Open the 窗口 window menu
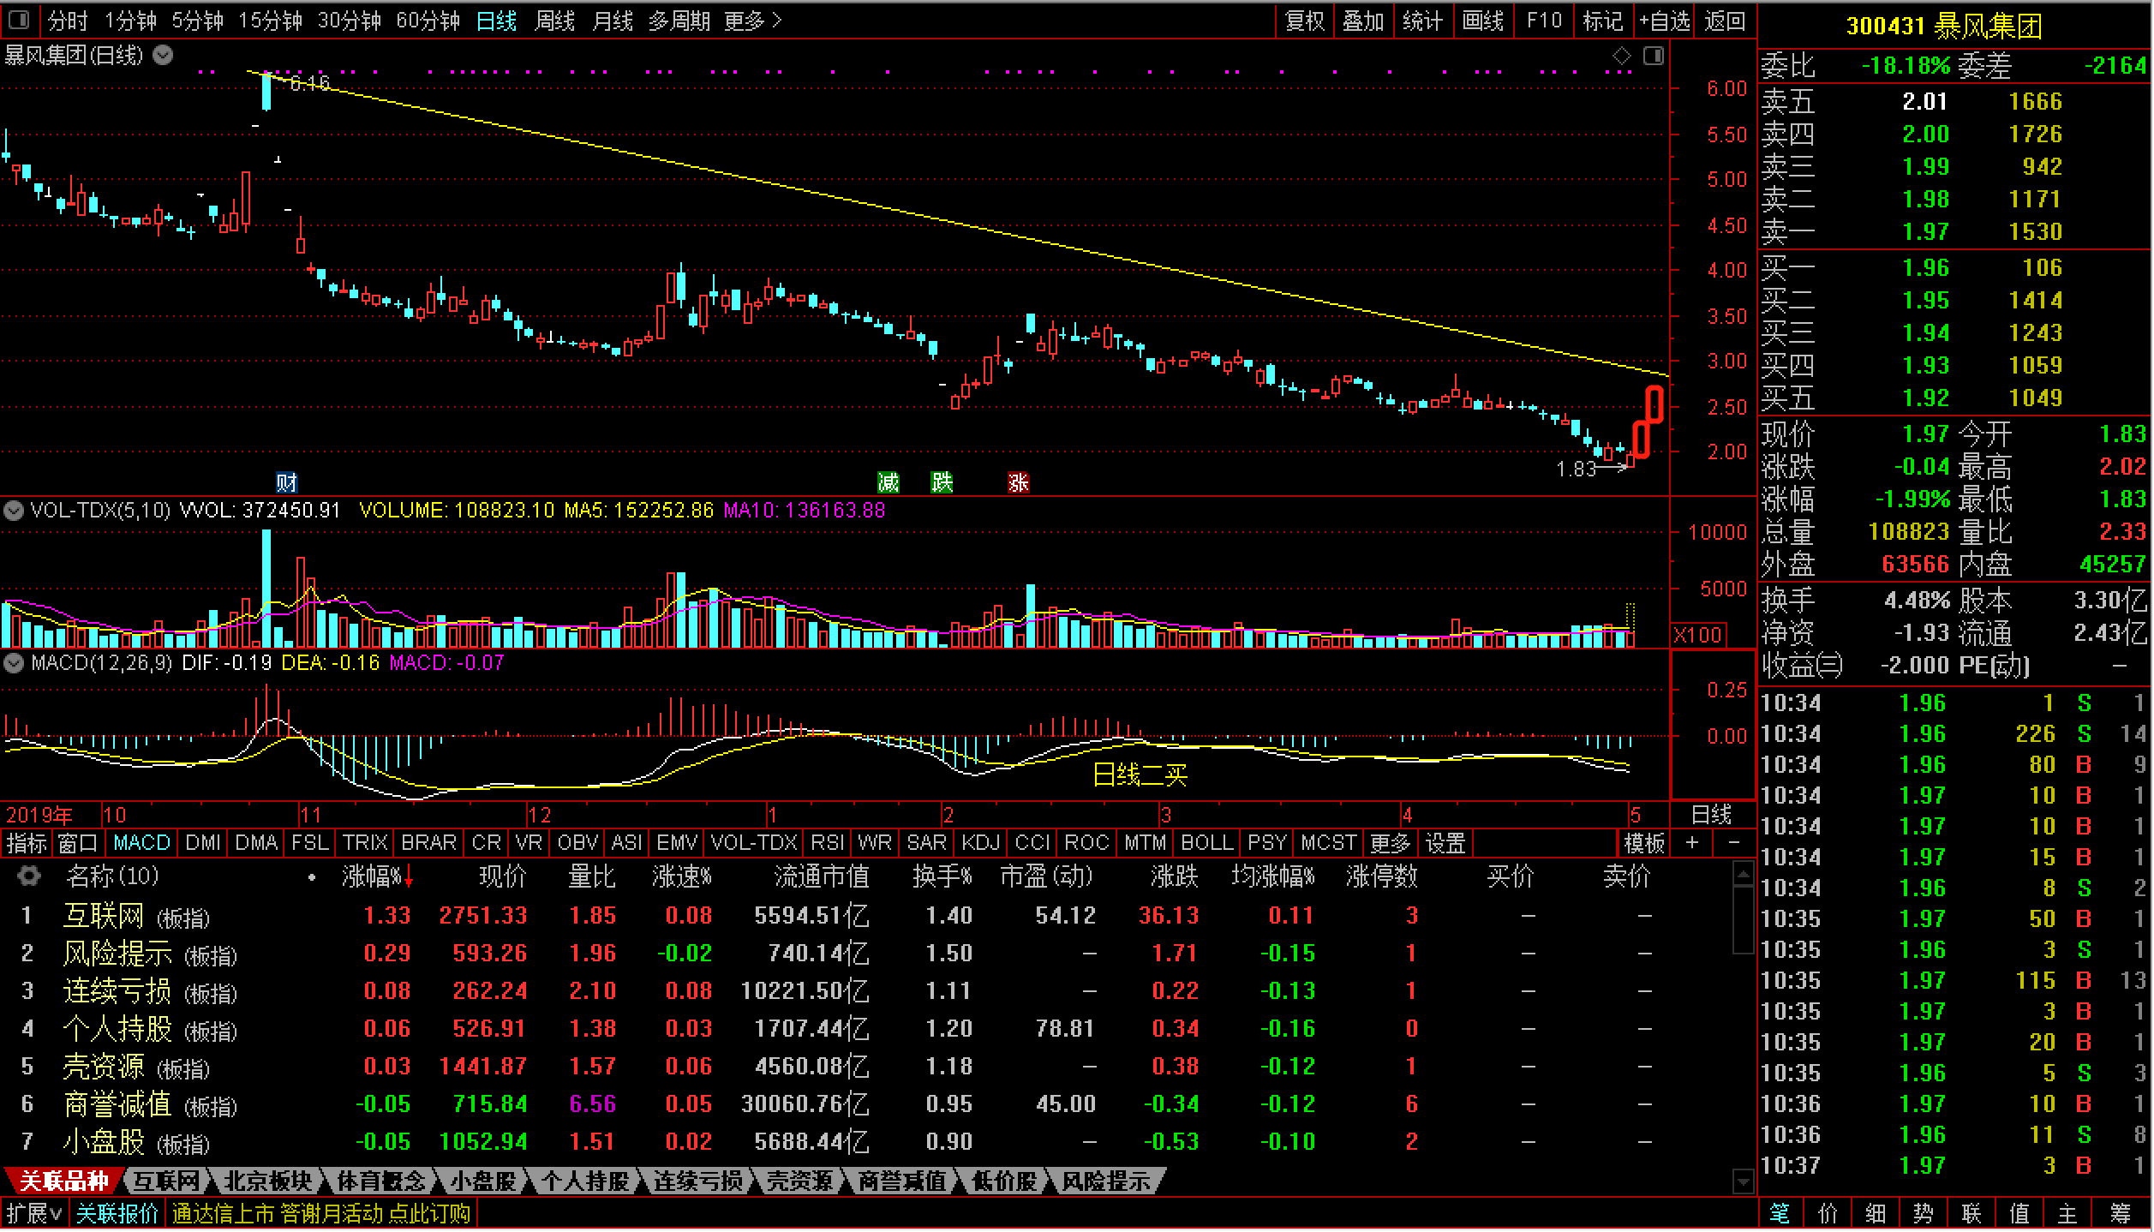2154x1232 pixels. click(x=78, y=843)
